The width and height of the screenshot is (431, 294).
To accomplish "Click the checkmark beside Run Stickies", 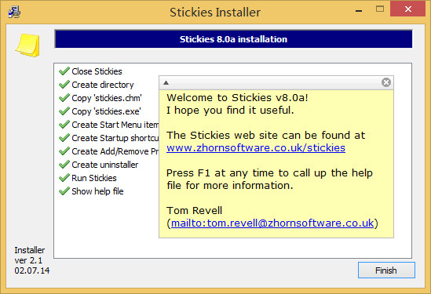I will [64, 178].
